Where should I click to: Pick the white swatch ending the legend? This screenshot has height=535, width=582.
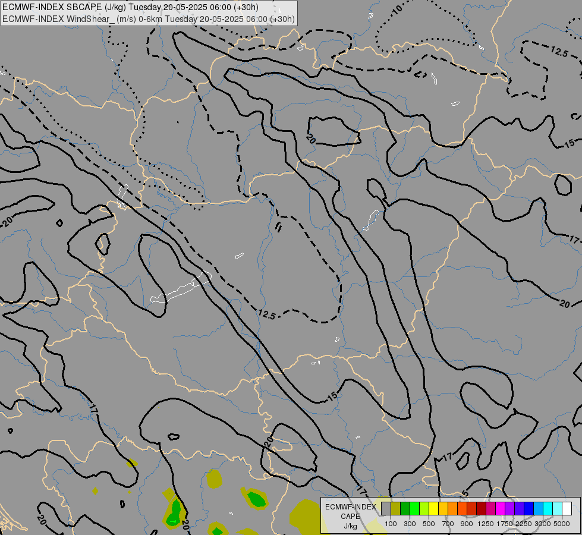point(567,508)
